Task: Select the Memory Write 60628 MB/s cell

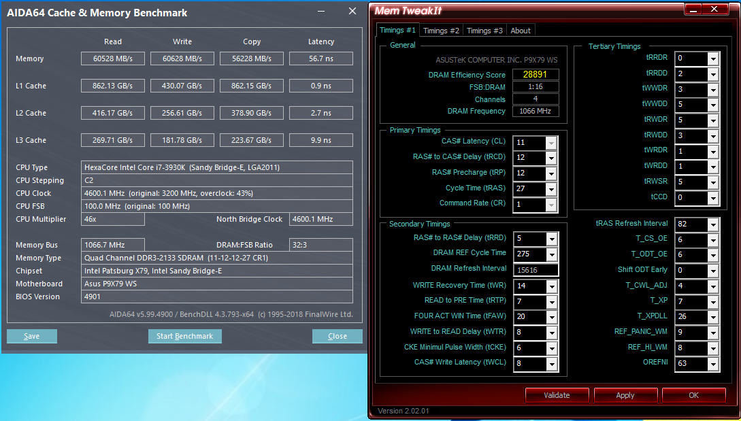Action: (182, 58)
